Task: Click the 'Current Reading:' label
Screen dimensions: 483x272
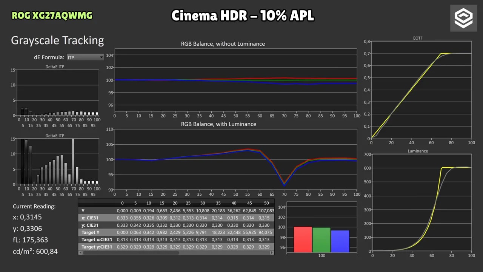Action: point(34,207)
